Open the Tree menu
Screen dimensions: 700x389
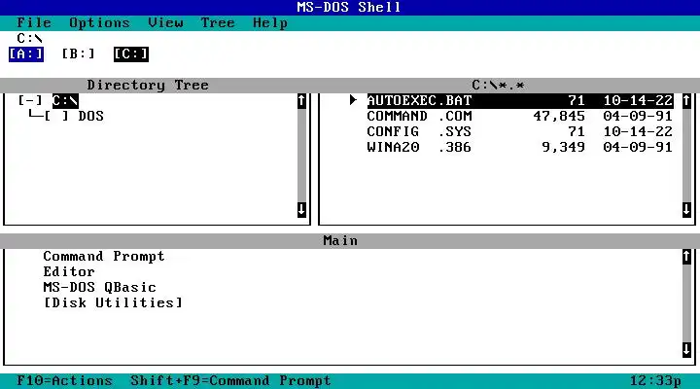point(218,22)
